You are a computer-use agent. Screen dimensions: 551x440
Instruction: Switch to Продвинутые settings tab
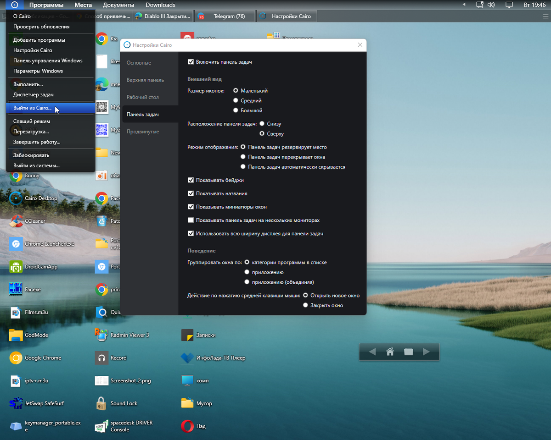(150, 132)
